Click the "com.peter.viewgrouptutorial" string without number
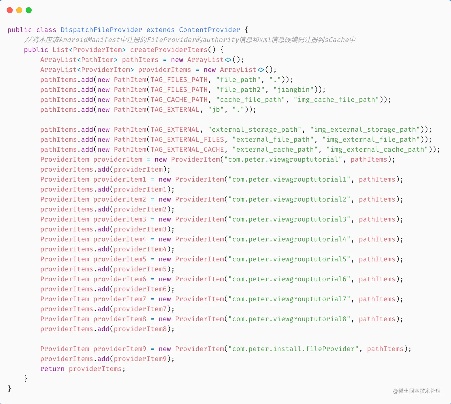The width and height of the screenshot is (451, 404). pos(283,159)
